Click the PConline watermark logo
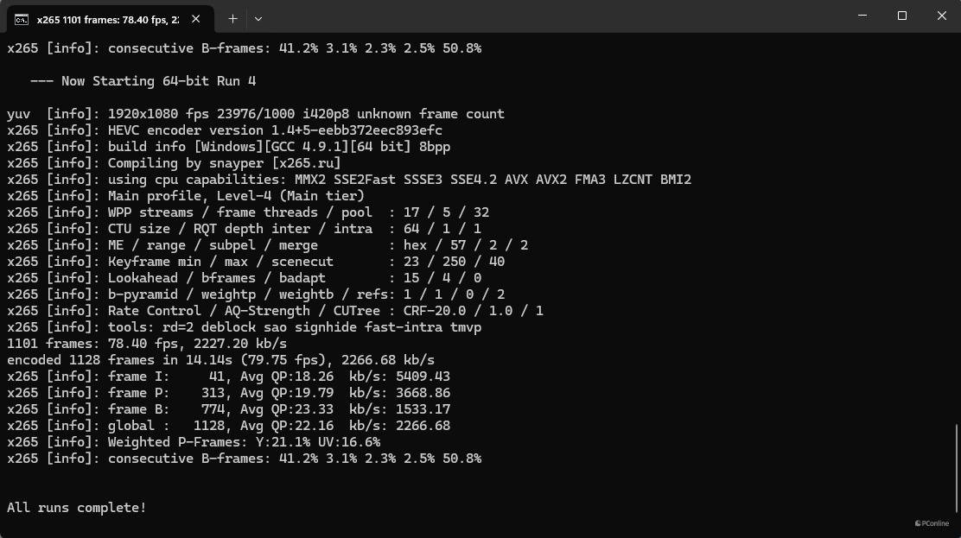Image resolution: width=961 pixels, height=538 pixels. [x=932, y=523]
